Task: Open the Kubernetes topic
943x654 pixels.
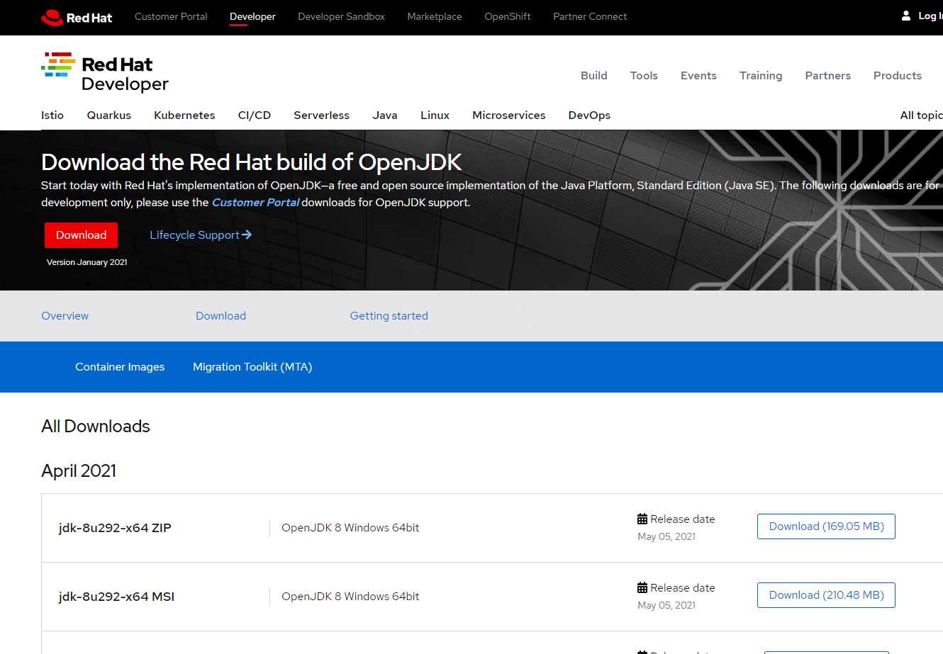Action: click(184, 115)
